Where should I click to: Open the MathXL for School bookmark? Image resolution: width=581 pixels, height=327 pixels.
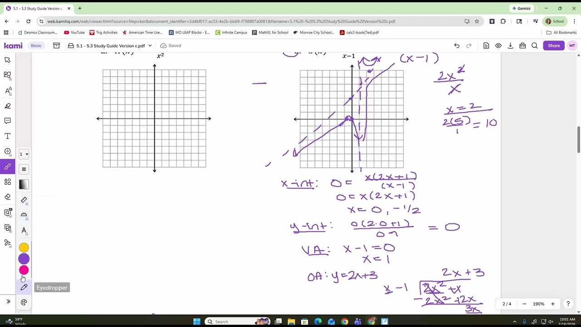(270, 32)
